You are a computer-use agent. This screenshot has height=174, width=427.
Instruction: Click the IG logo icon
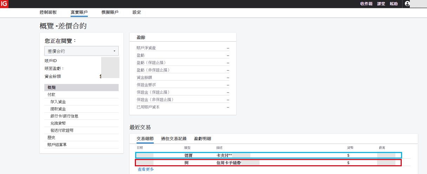4,4
